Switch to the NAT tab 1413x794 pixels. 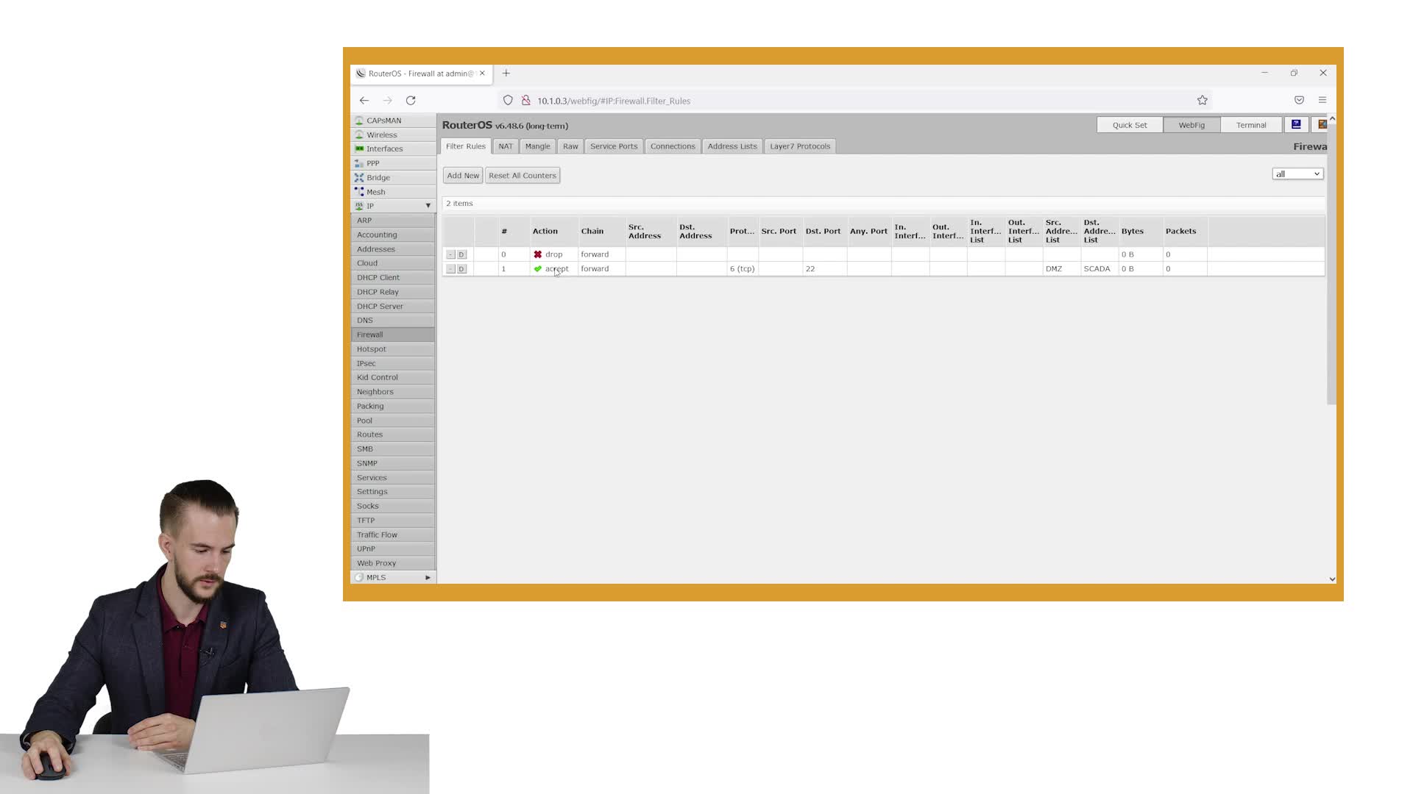click(506, 146)
